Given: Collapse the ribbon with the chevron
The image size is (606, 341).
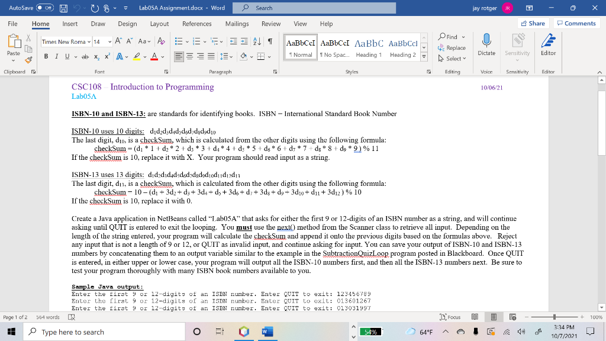Looking at the screenshot, I should pyautogui.click(x=599, y=72).
